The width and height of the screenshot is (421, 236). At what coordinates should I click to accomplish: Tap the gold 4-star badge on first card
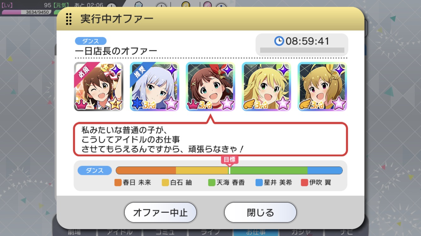(x=115, y=104)
